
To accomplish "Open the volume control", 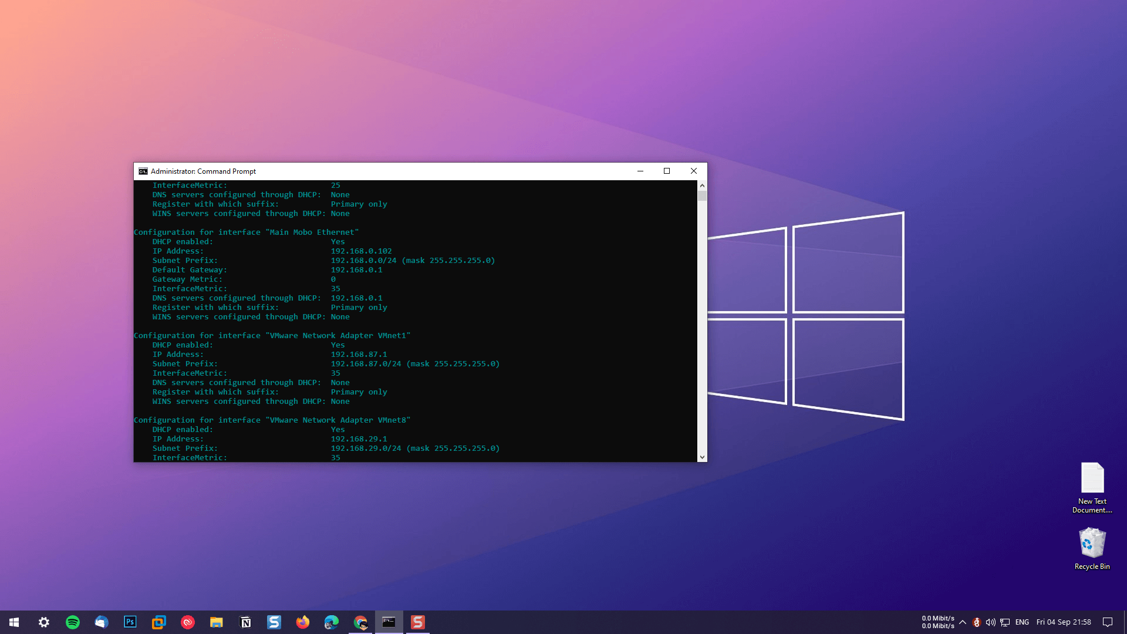I will click(x=991, y=622).
